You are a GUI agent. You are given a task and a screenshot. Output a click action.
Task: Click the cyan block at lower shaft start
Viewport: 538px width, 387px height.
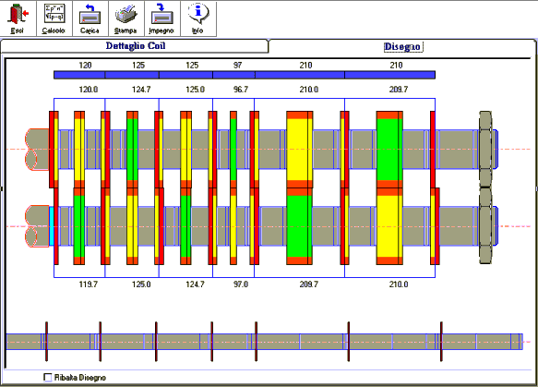click(x=52, y=226)
